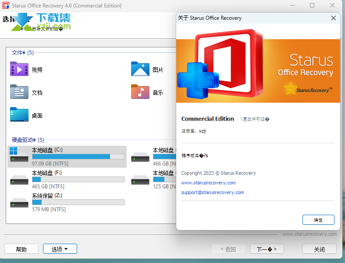Select the 本地磁盘 (F:) drive icon
The height and width of the screenshot is (263, 345).
[x=19, y=180]
